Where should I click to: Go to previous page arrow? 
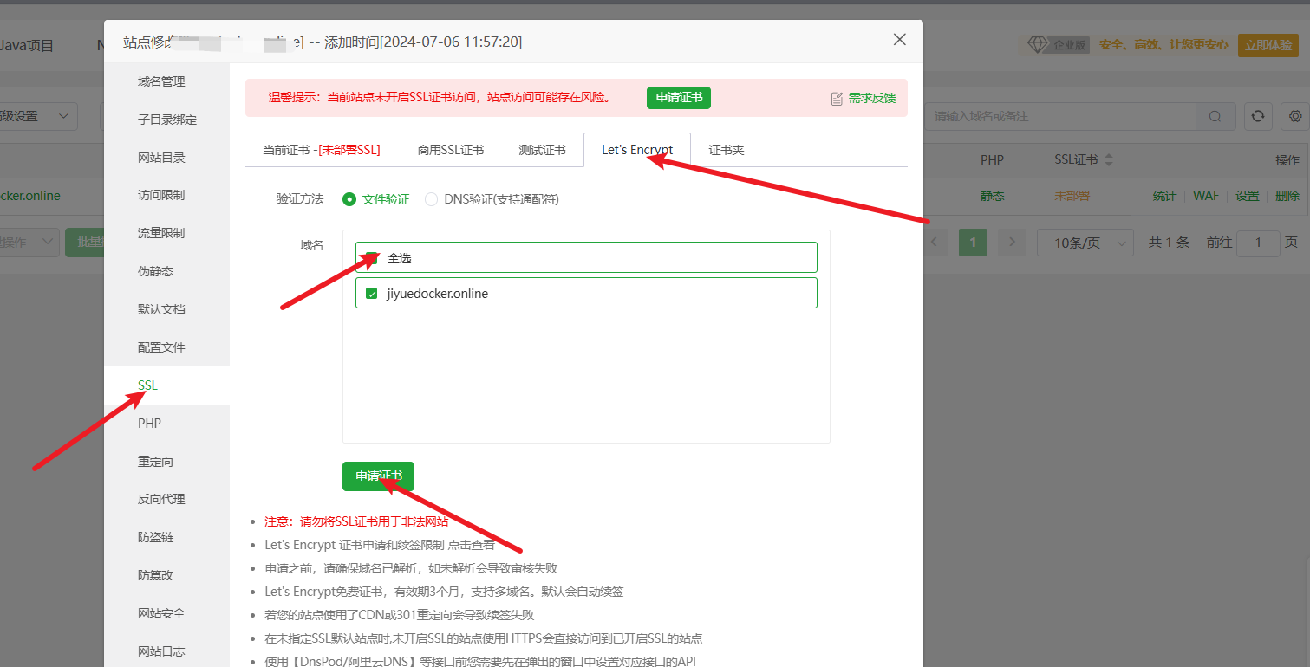coord(935,243)
